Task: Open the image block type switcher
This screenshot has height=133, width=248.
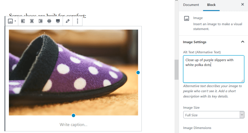Action: pos(12,21)
